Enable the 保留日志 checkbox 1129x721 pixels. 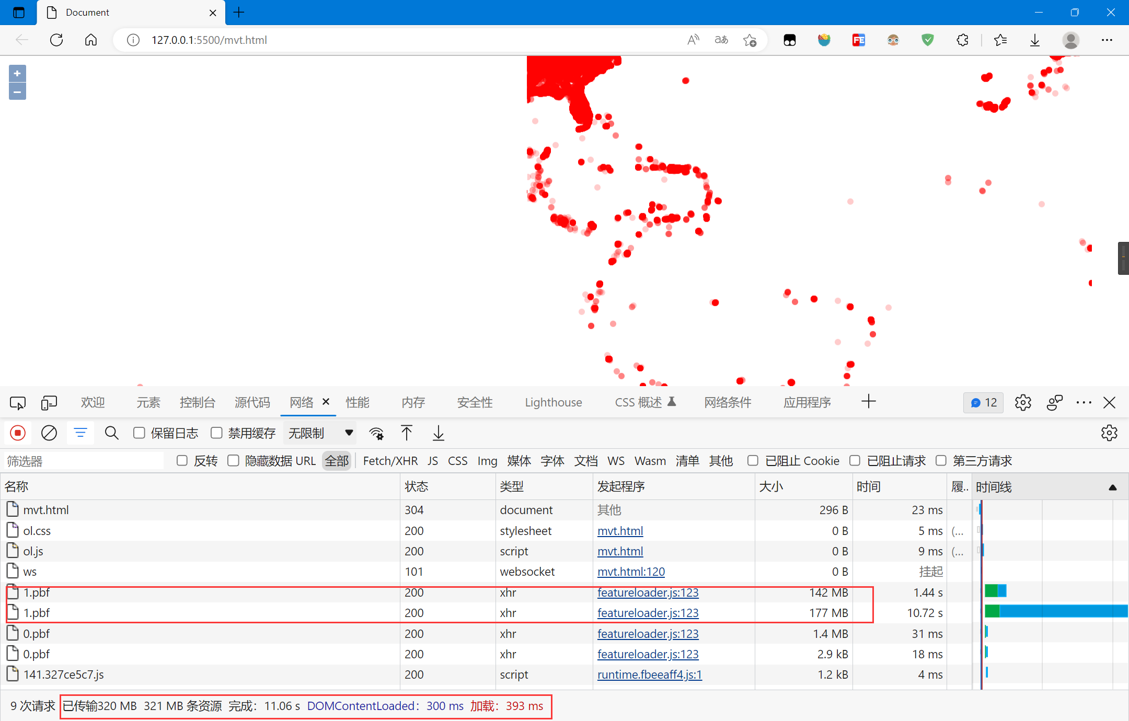click(139, 433)
